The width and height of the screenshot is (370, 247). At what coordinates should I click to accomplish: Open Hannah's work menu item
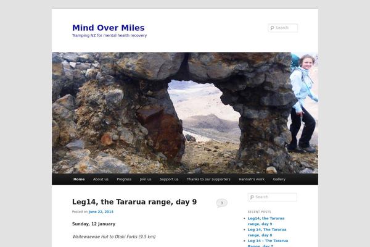[x=252, y=179]
